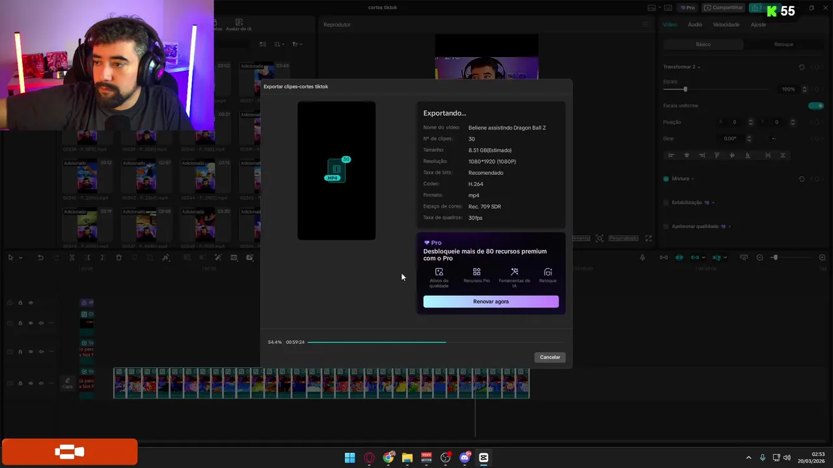Image resolution: width=833 pixels, height=468 pixels.
Task: Enable the Aprimorar qualidade checkbox
Action: pyautogui.click(x=666, y=227)
